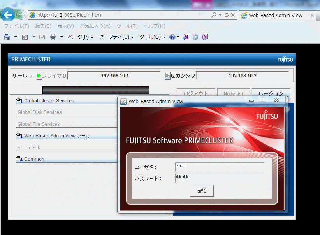Viewport: 320px width, 235px height.
Task: Close the Web-Based Admin View login dialog
Action: [276, 100]
